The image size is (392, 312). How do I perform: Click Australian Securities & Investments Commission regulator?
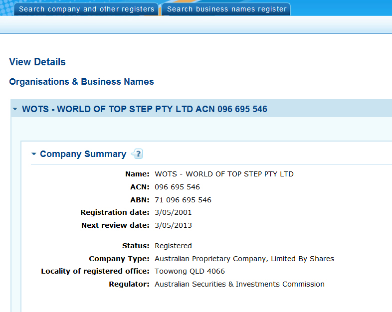coord(239,284)
